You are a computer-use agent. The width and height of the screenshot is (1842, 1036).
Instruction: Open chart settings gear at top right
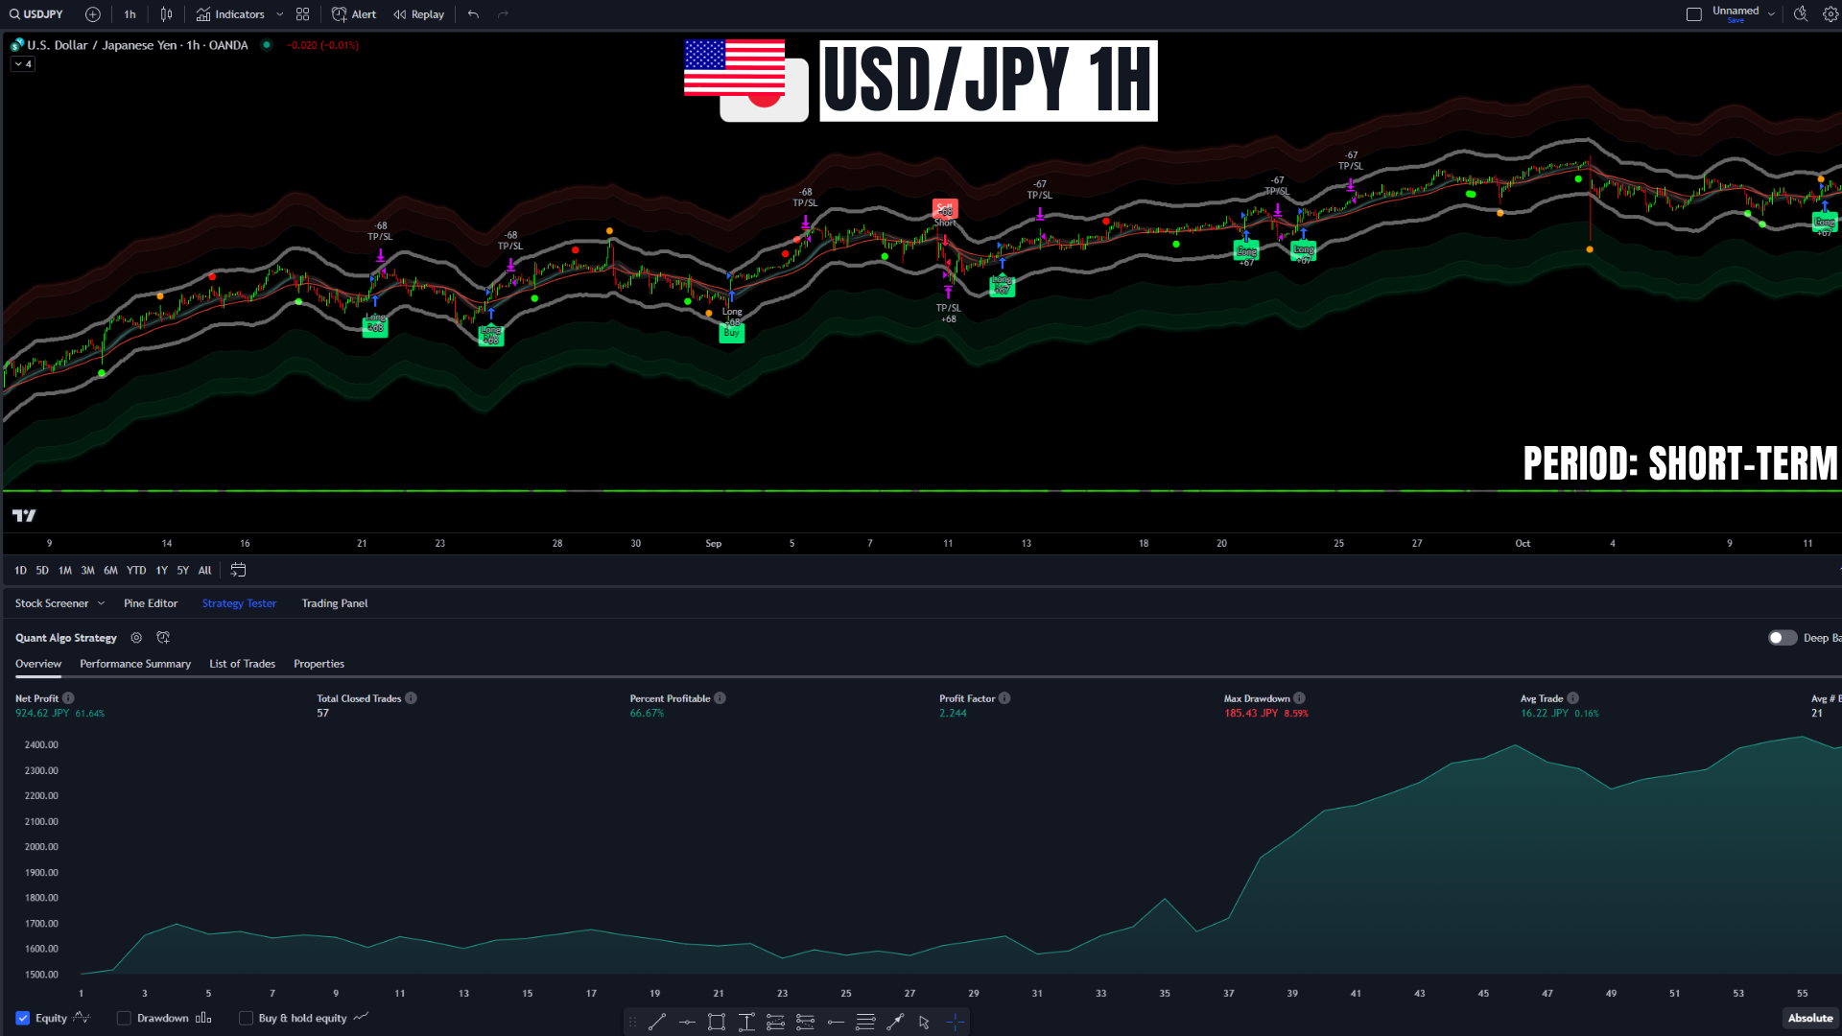point(1830,14)
